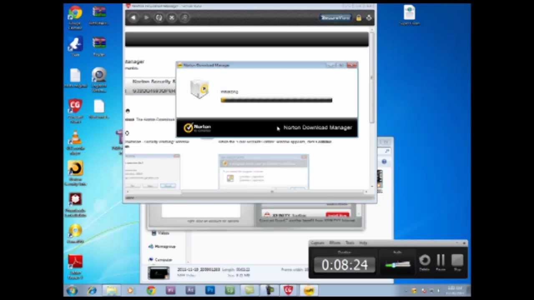Go forward in the browser toolbar
This screenshot has height=300, width=534.
point(146,17)
